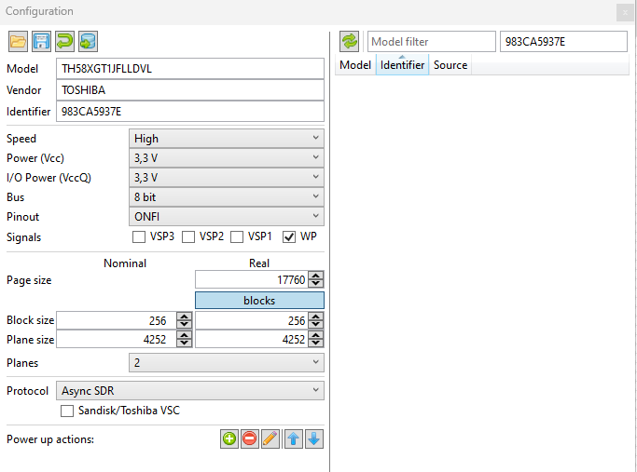Viewport: 637px width, 472px height.
Task: Click into the Vendor text field
Action: [190, 90]
